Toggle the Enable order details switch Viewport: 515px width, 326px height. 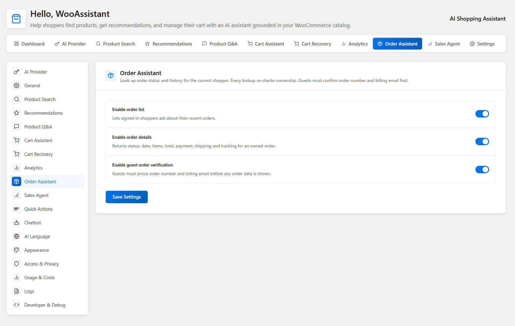click(482, 141)
